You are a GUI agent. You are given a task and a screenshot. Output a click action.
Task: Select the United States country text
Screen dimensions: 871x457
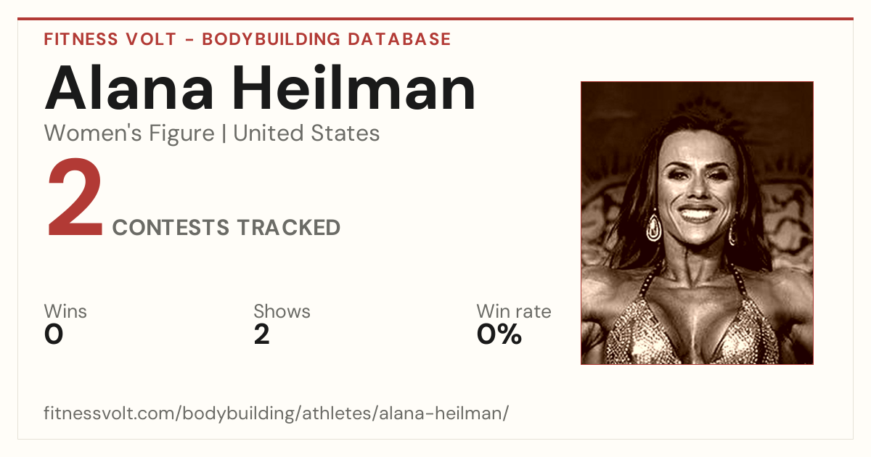306,133
